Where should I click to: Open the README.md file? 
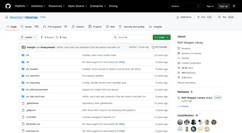(33, 124)
